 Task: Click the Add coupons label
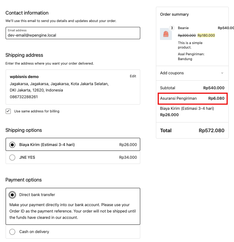(x=172, y=73)
